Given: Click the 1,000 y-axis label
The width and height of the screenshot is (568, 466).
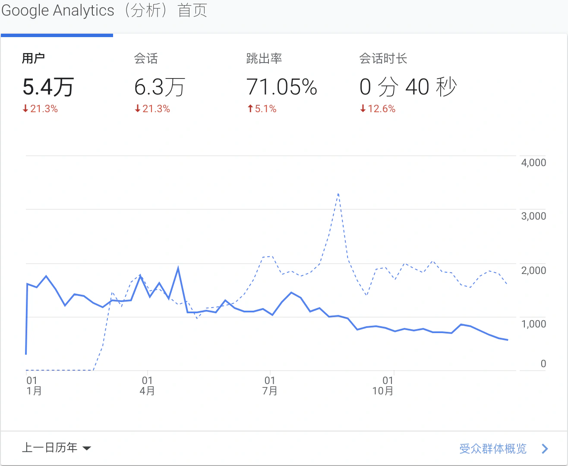Looking at the screenshot, I should (x=533, y=324).
